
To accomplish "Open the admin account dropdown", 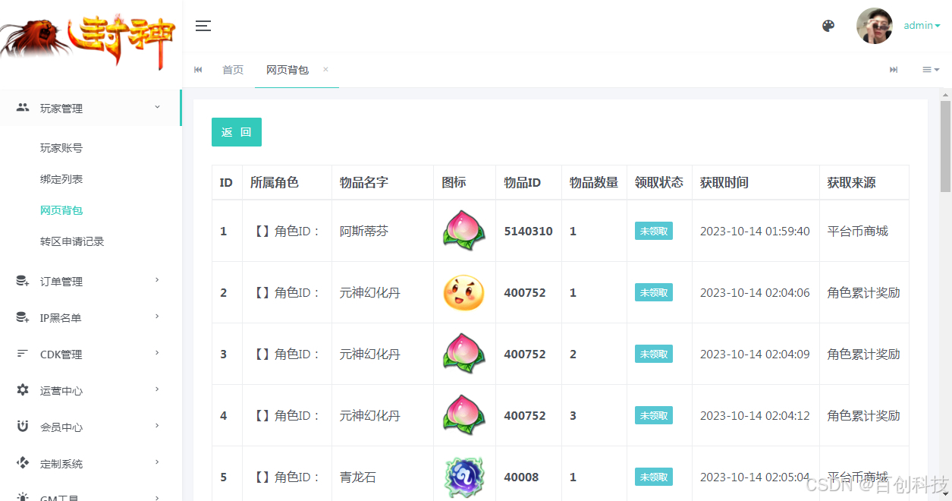I will [x=921, y=25].
